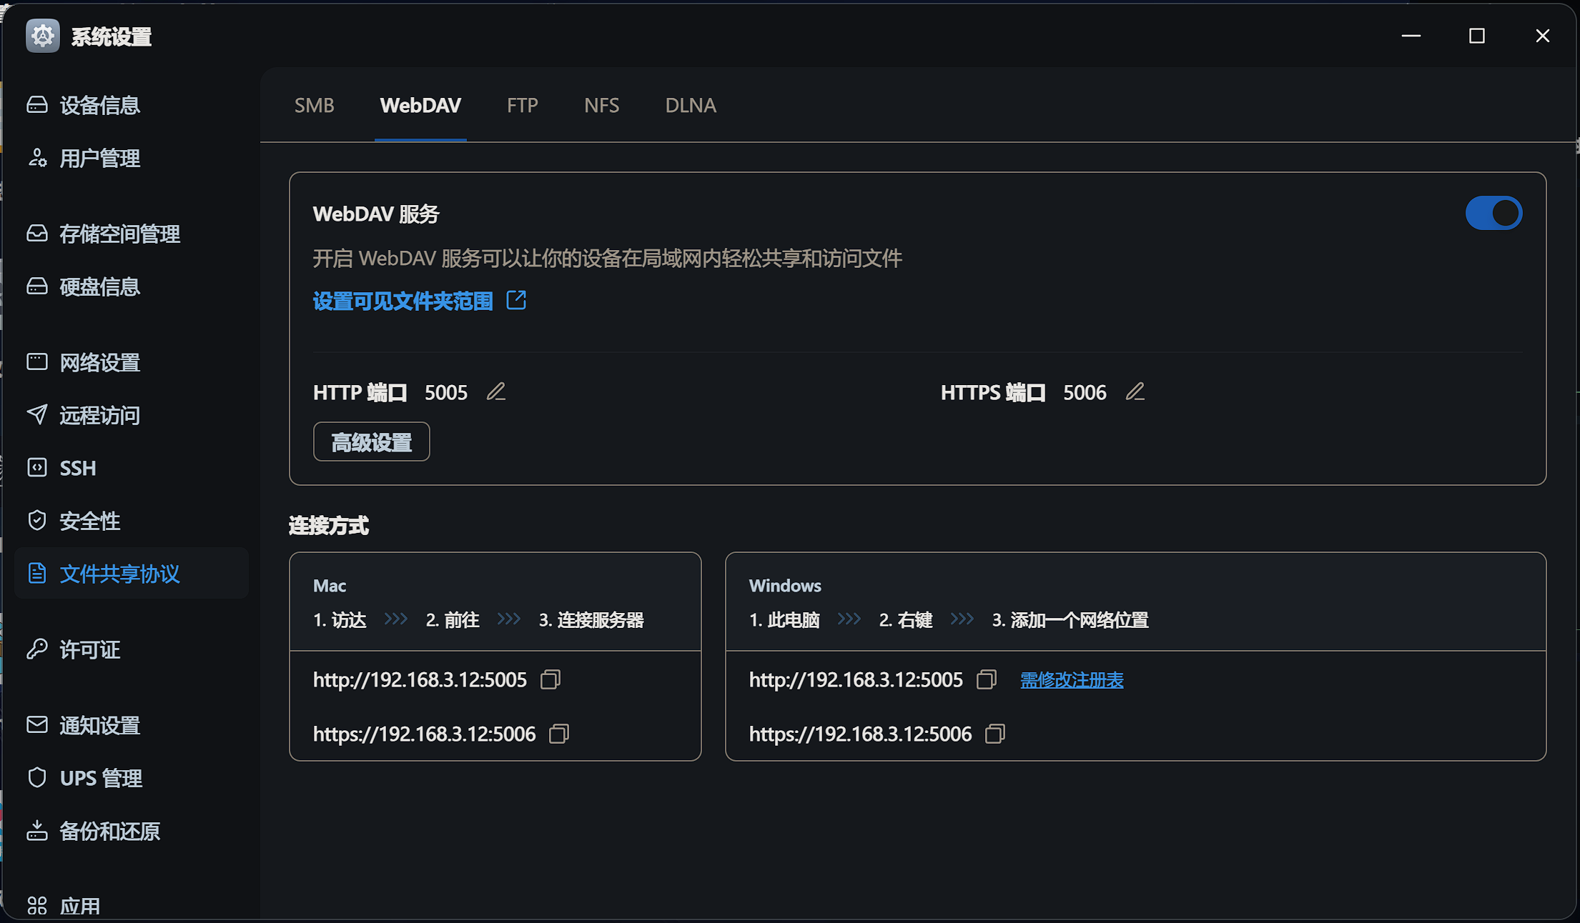
Task: Disable the WebDAV 服务 toggle switch
Action: pyautogui.click(x=1493, y=213)
